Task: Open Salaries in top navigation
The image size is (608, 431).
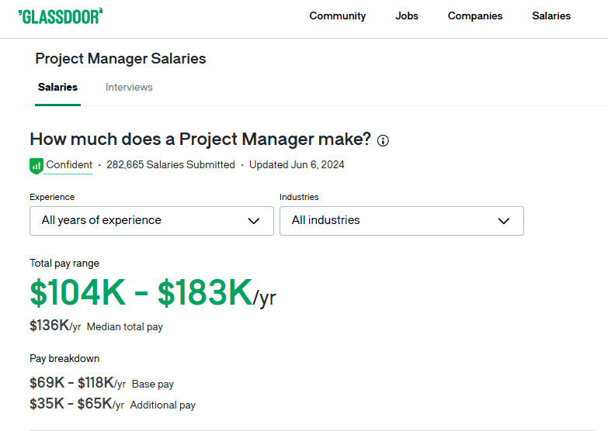Action: click(x=551, y=16)
